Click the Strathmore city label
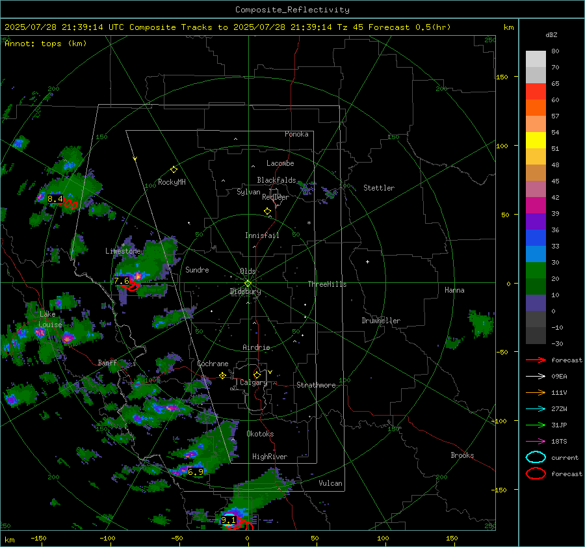Viewport: 585px width, 547px height. click(x=316, y=385)
